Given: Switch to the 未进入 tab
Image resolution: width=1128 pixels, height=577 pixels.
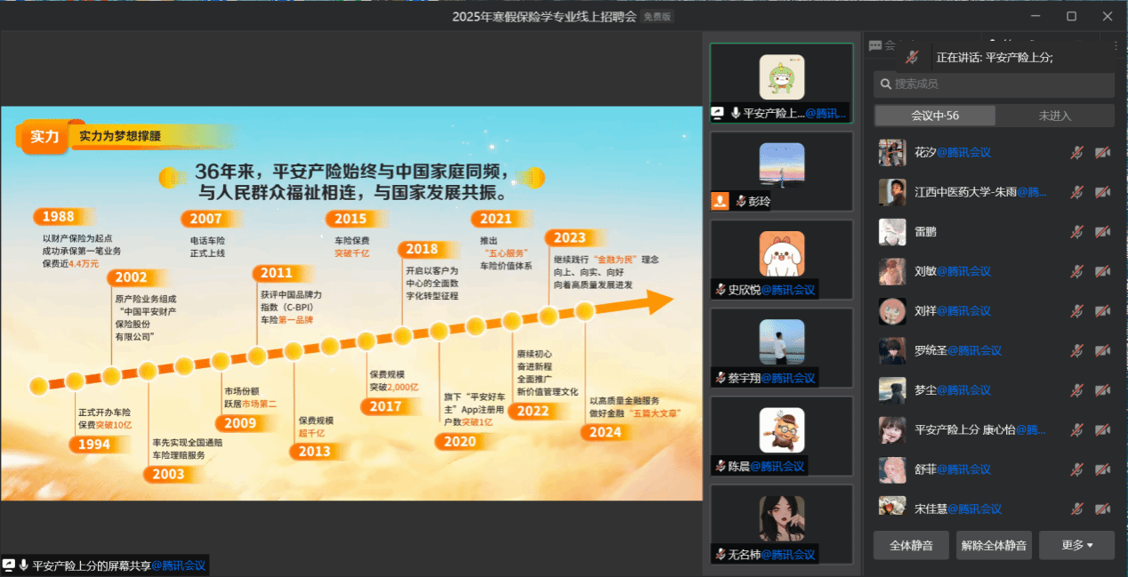Looking at the screenshot, I should (x=1054, y=116).
